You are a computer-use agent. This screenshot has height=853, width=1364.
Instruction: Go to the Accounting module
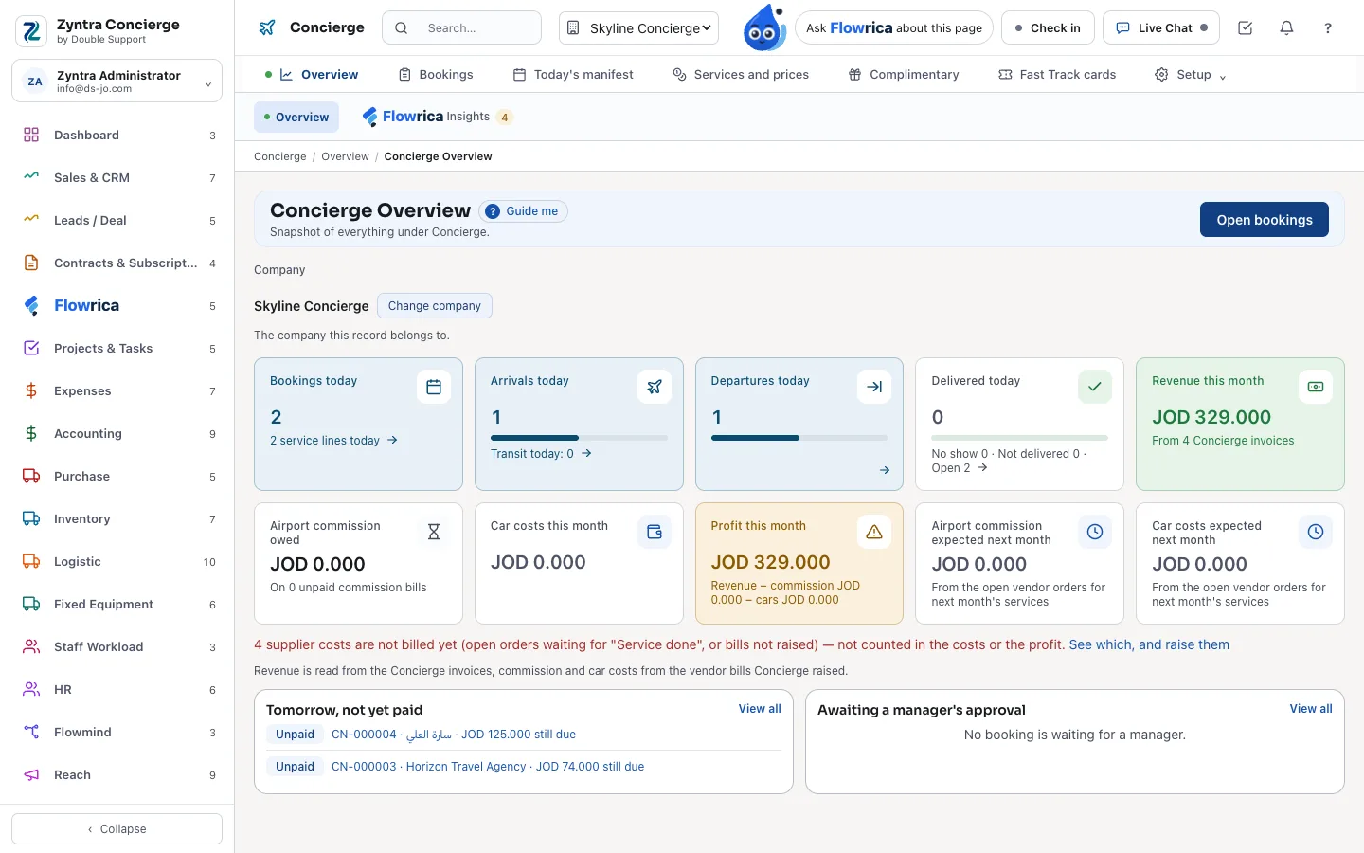(x=117, y=433)
